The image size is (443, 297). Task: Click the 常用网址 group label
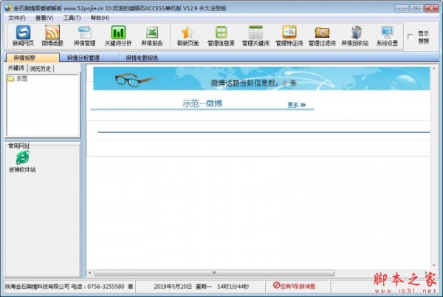pos(18,146)
